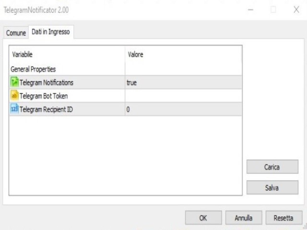
Task: Click the empty Telegram Bot Token value field
Action: tap(183, 96)
